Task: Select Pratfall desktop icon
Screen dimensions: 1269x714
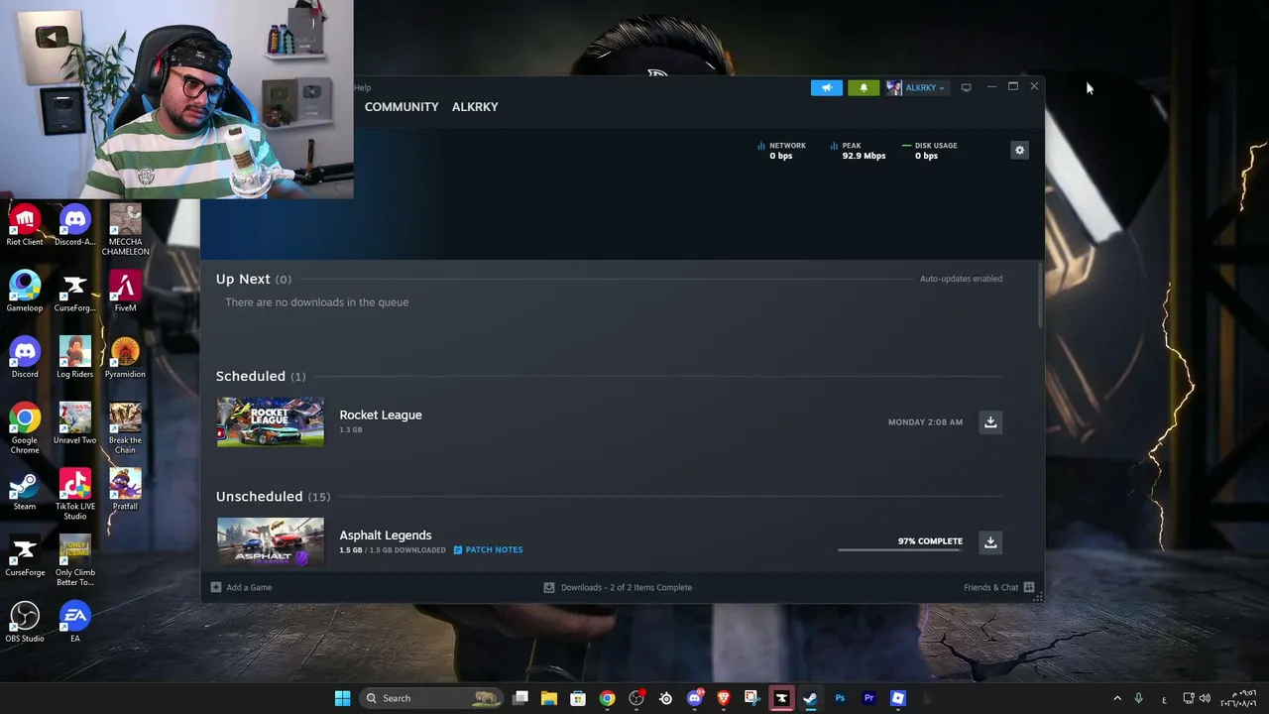Action: (x=125, y=491)
